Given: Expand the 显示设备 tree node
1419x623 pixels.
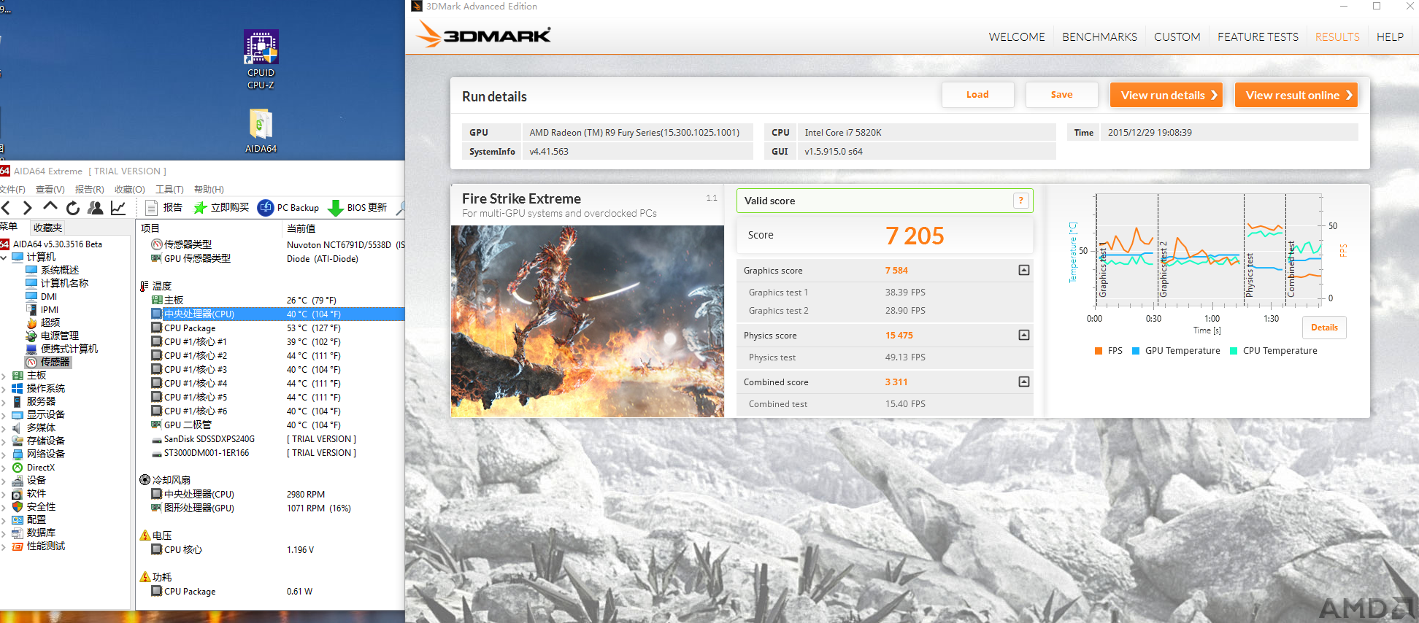Looking at the screenshot, I should [4, 415].
